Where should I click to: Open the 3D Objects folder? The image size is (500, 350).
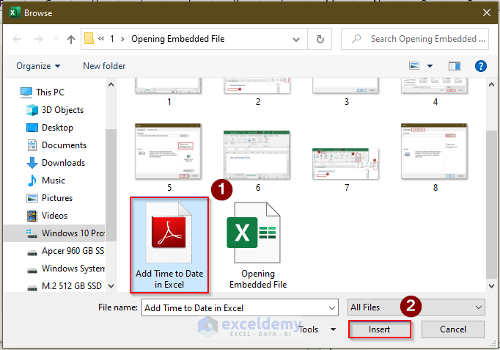pyautogui.click(x=62, y=110)
